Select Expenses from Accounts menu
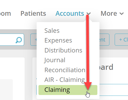This screenshot has height=100, width=128. click(58, 40)
